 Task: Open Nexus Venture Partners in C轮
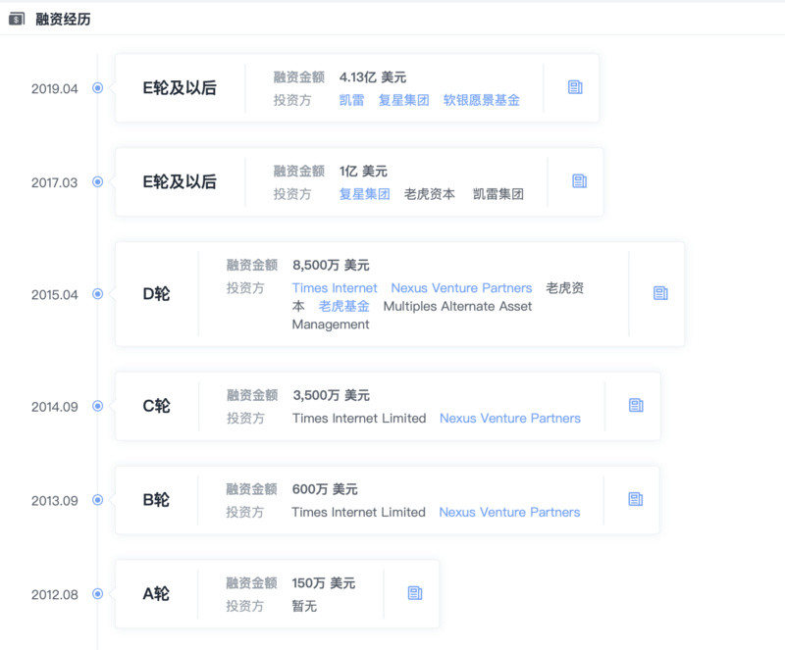tap(510, 419)
